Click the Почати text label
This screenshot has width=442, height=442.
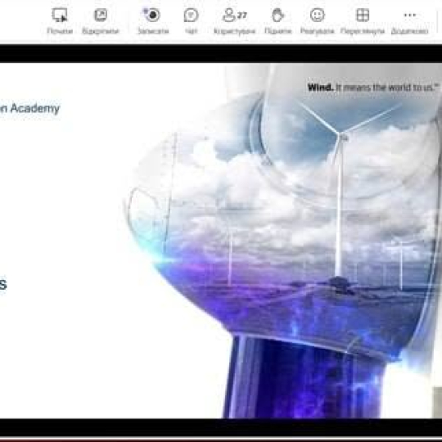click(x=60, y=31)
